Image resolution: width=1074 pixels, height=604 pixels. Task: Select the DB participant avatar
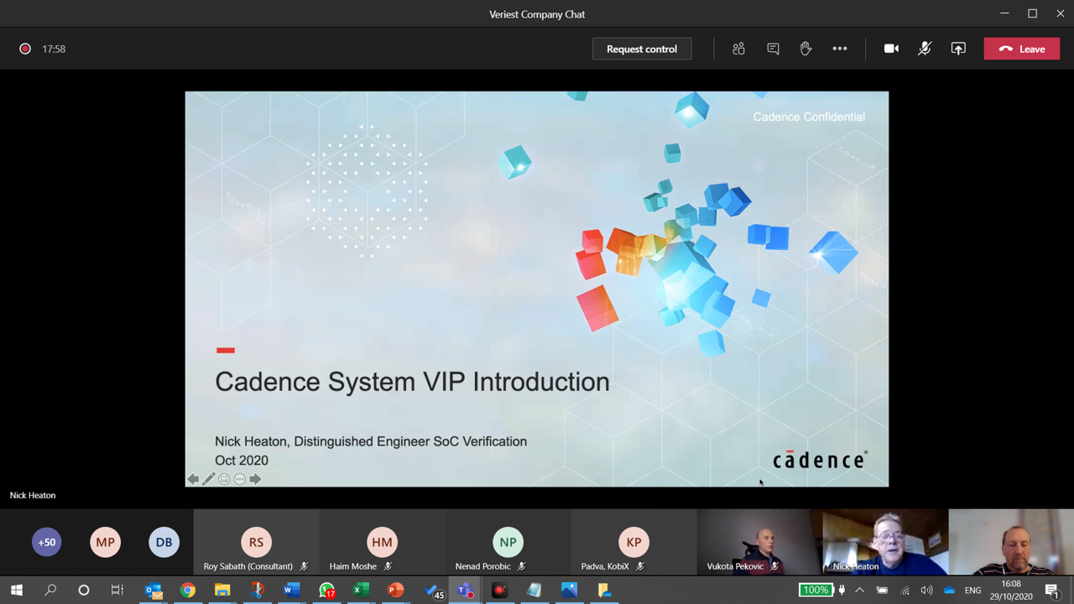(x=164, y=542)
